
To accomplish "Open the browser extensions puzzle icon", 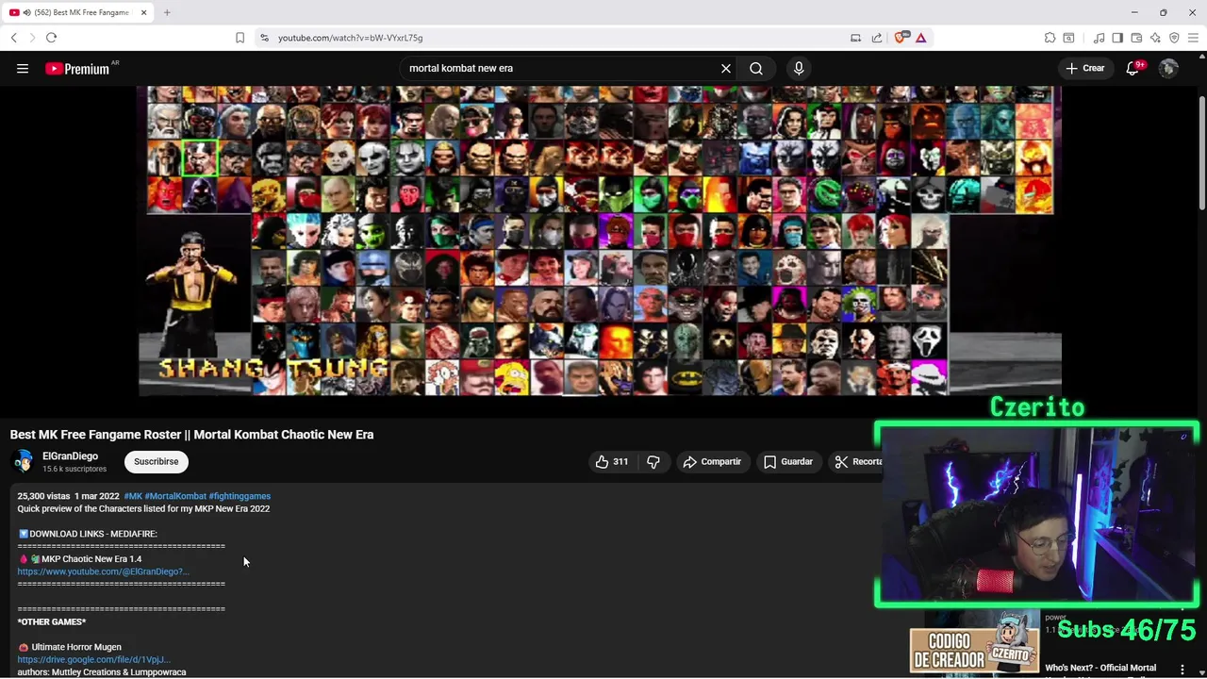I will click(x=1050, y=38).
